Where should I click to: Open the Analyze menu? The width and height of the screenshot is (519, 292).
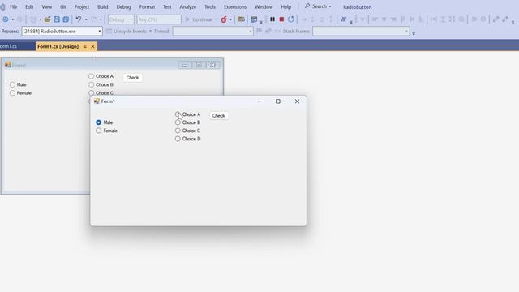pyautogui.click(x=187, y=6)
